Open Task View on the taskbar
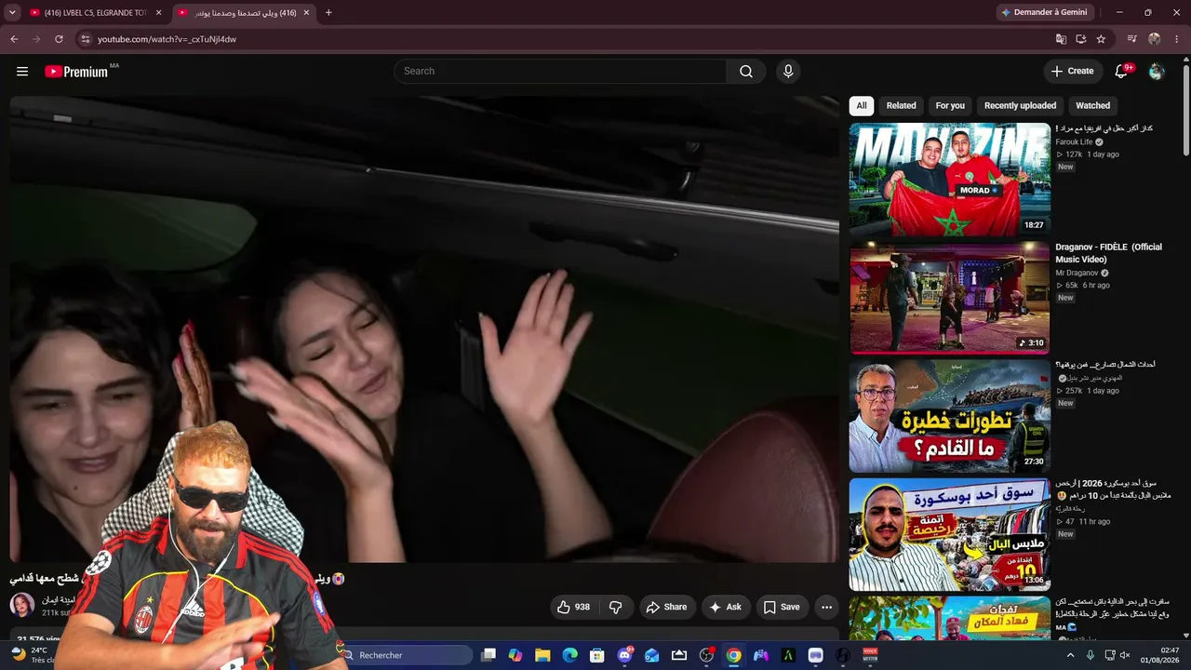1191x670 pixels. coord(488,655)
